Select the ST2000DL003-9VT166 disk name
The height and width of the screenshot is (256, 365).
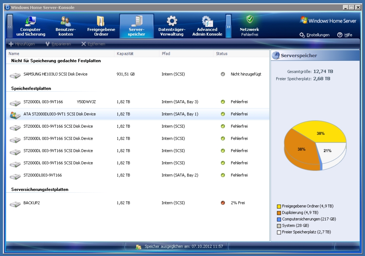click(x=43, y=175)
